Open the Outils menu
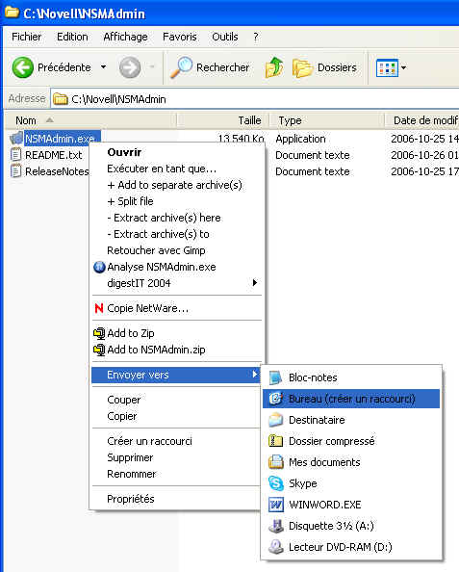Viewport: 459px width, 572px height. point(225,37)
